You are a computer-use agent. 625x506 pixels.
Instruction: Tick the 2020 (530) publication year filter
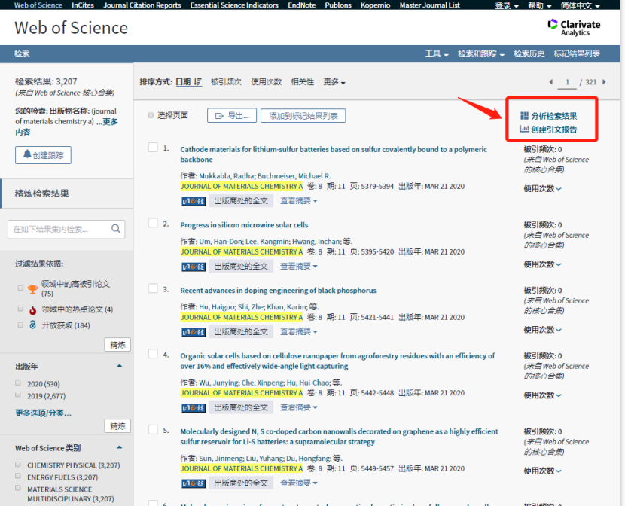tap(18, 383)
